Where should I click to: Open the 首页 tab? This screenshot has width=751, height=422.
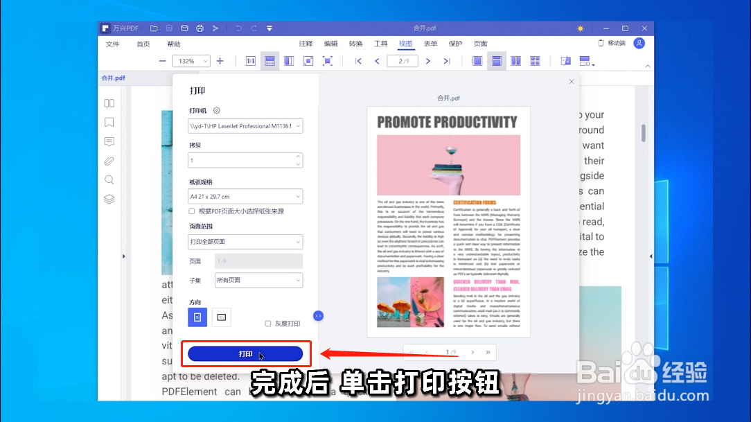143,44
